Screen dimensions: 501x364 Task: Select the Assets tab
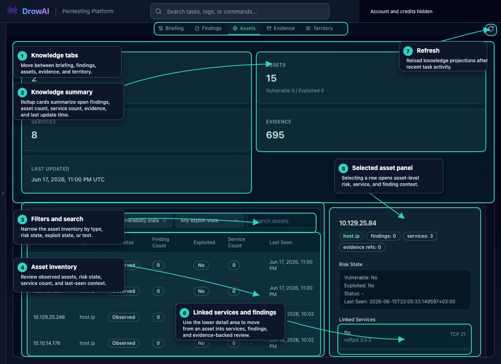(244, 28)
